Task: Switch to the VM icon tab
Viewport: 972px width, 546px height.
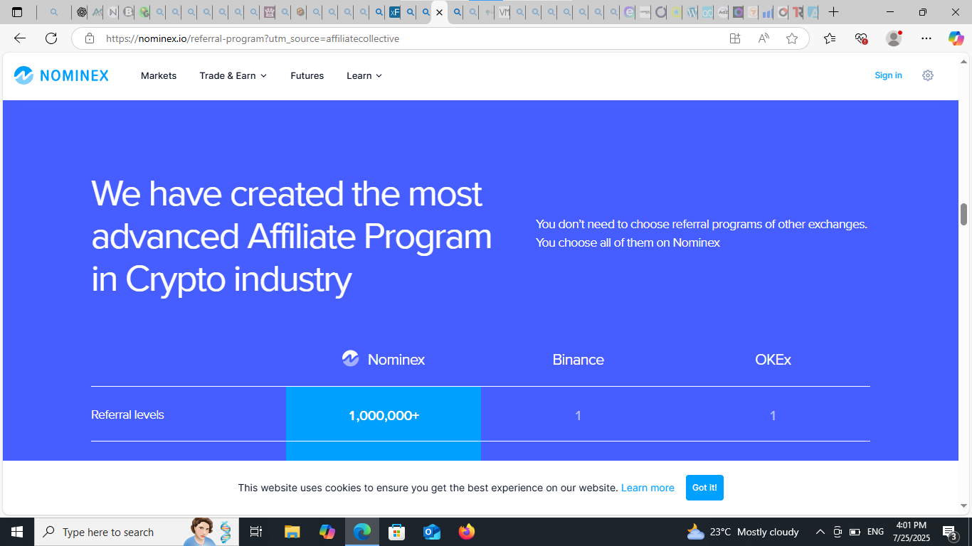Action: coord(503,12)
